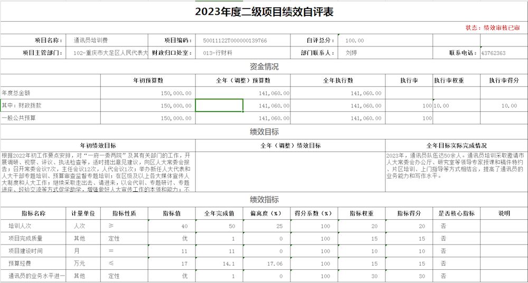Select the 年初绩效目标 description text cell
This screenshot has height=283, width=528.
tap(98, 172)
